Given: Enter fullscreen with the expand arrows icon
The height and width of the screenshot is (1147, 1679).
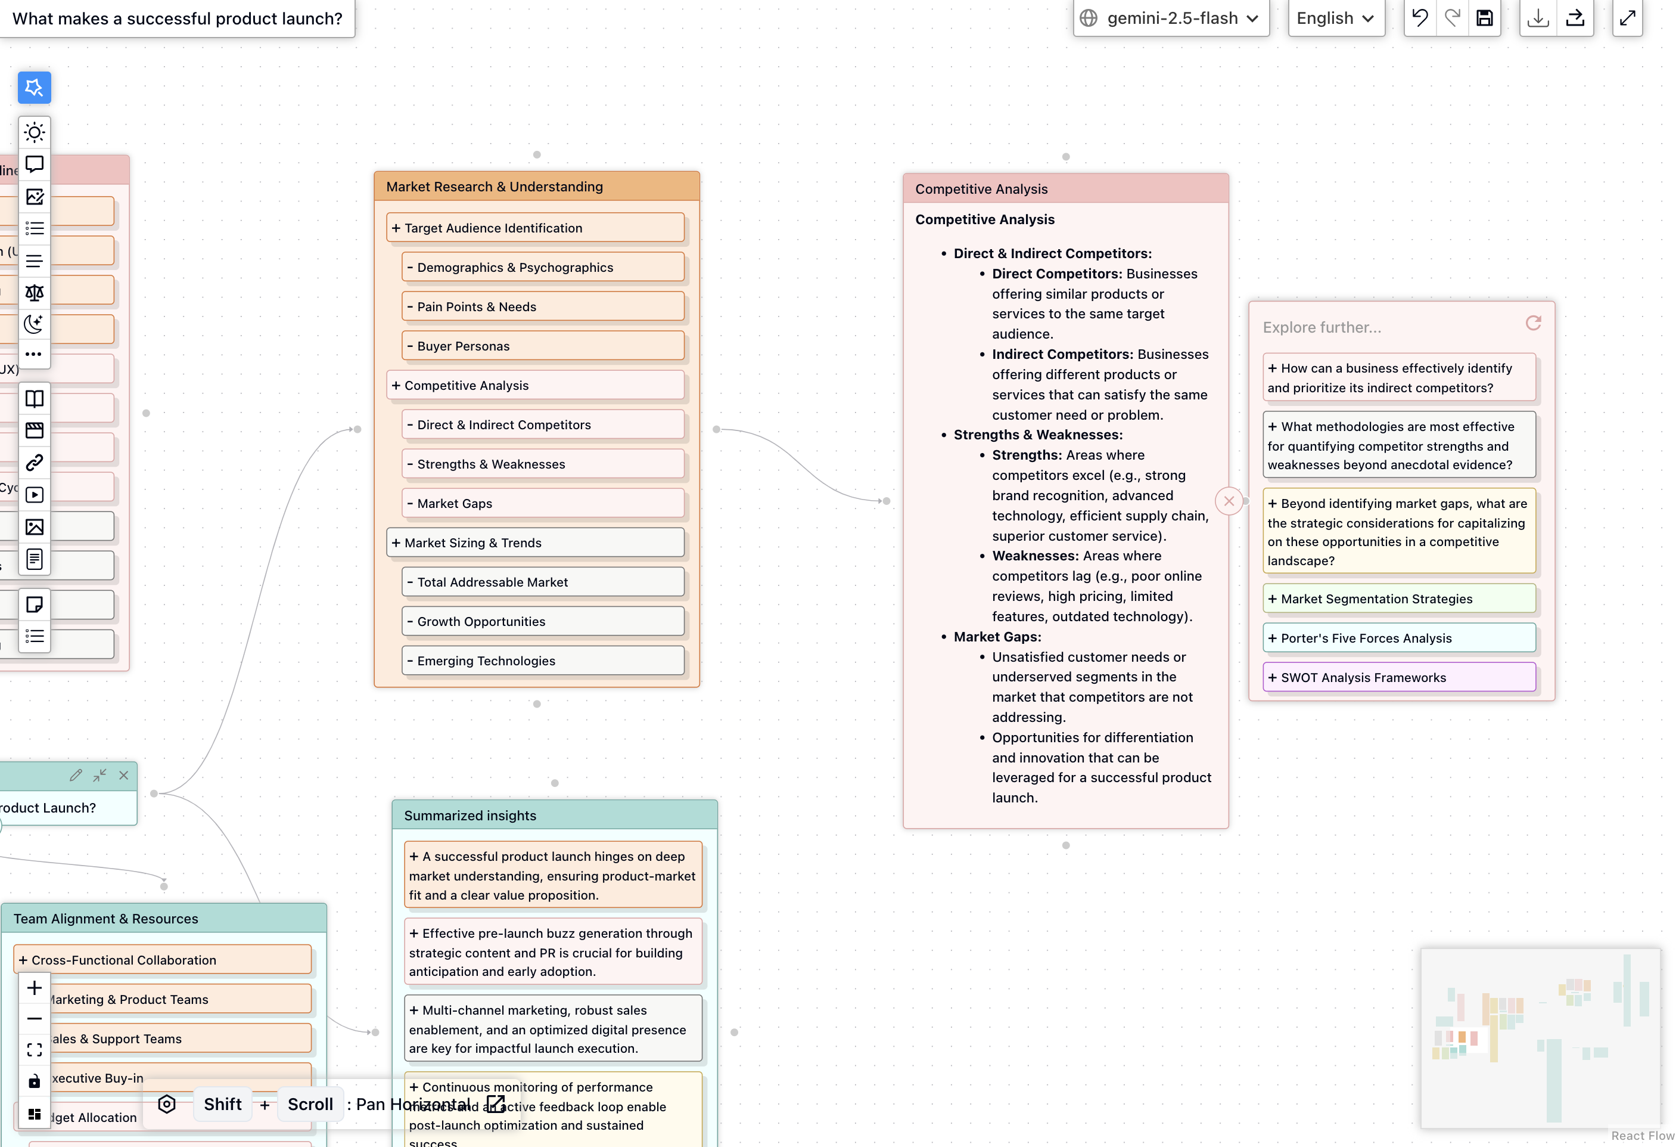Looking at the screenshot, I should pyautogui.click(x=1628, y=18).
